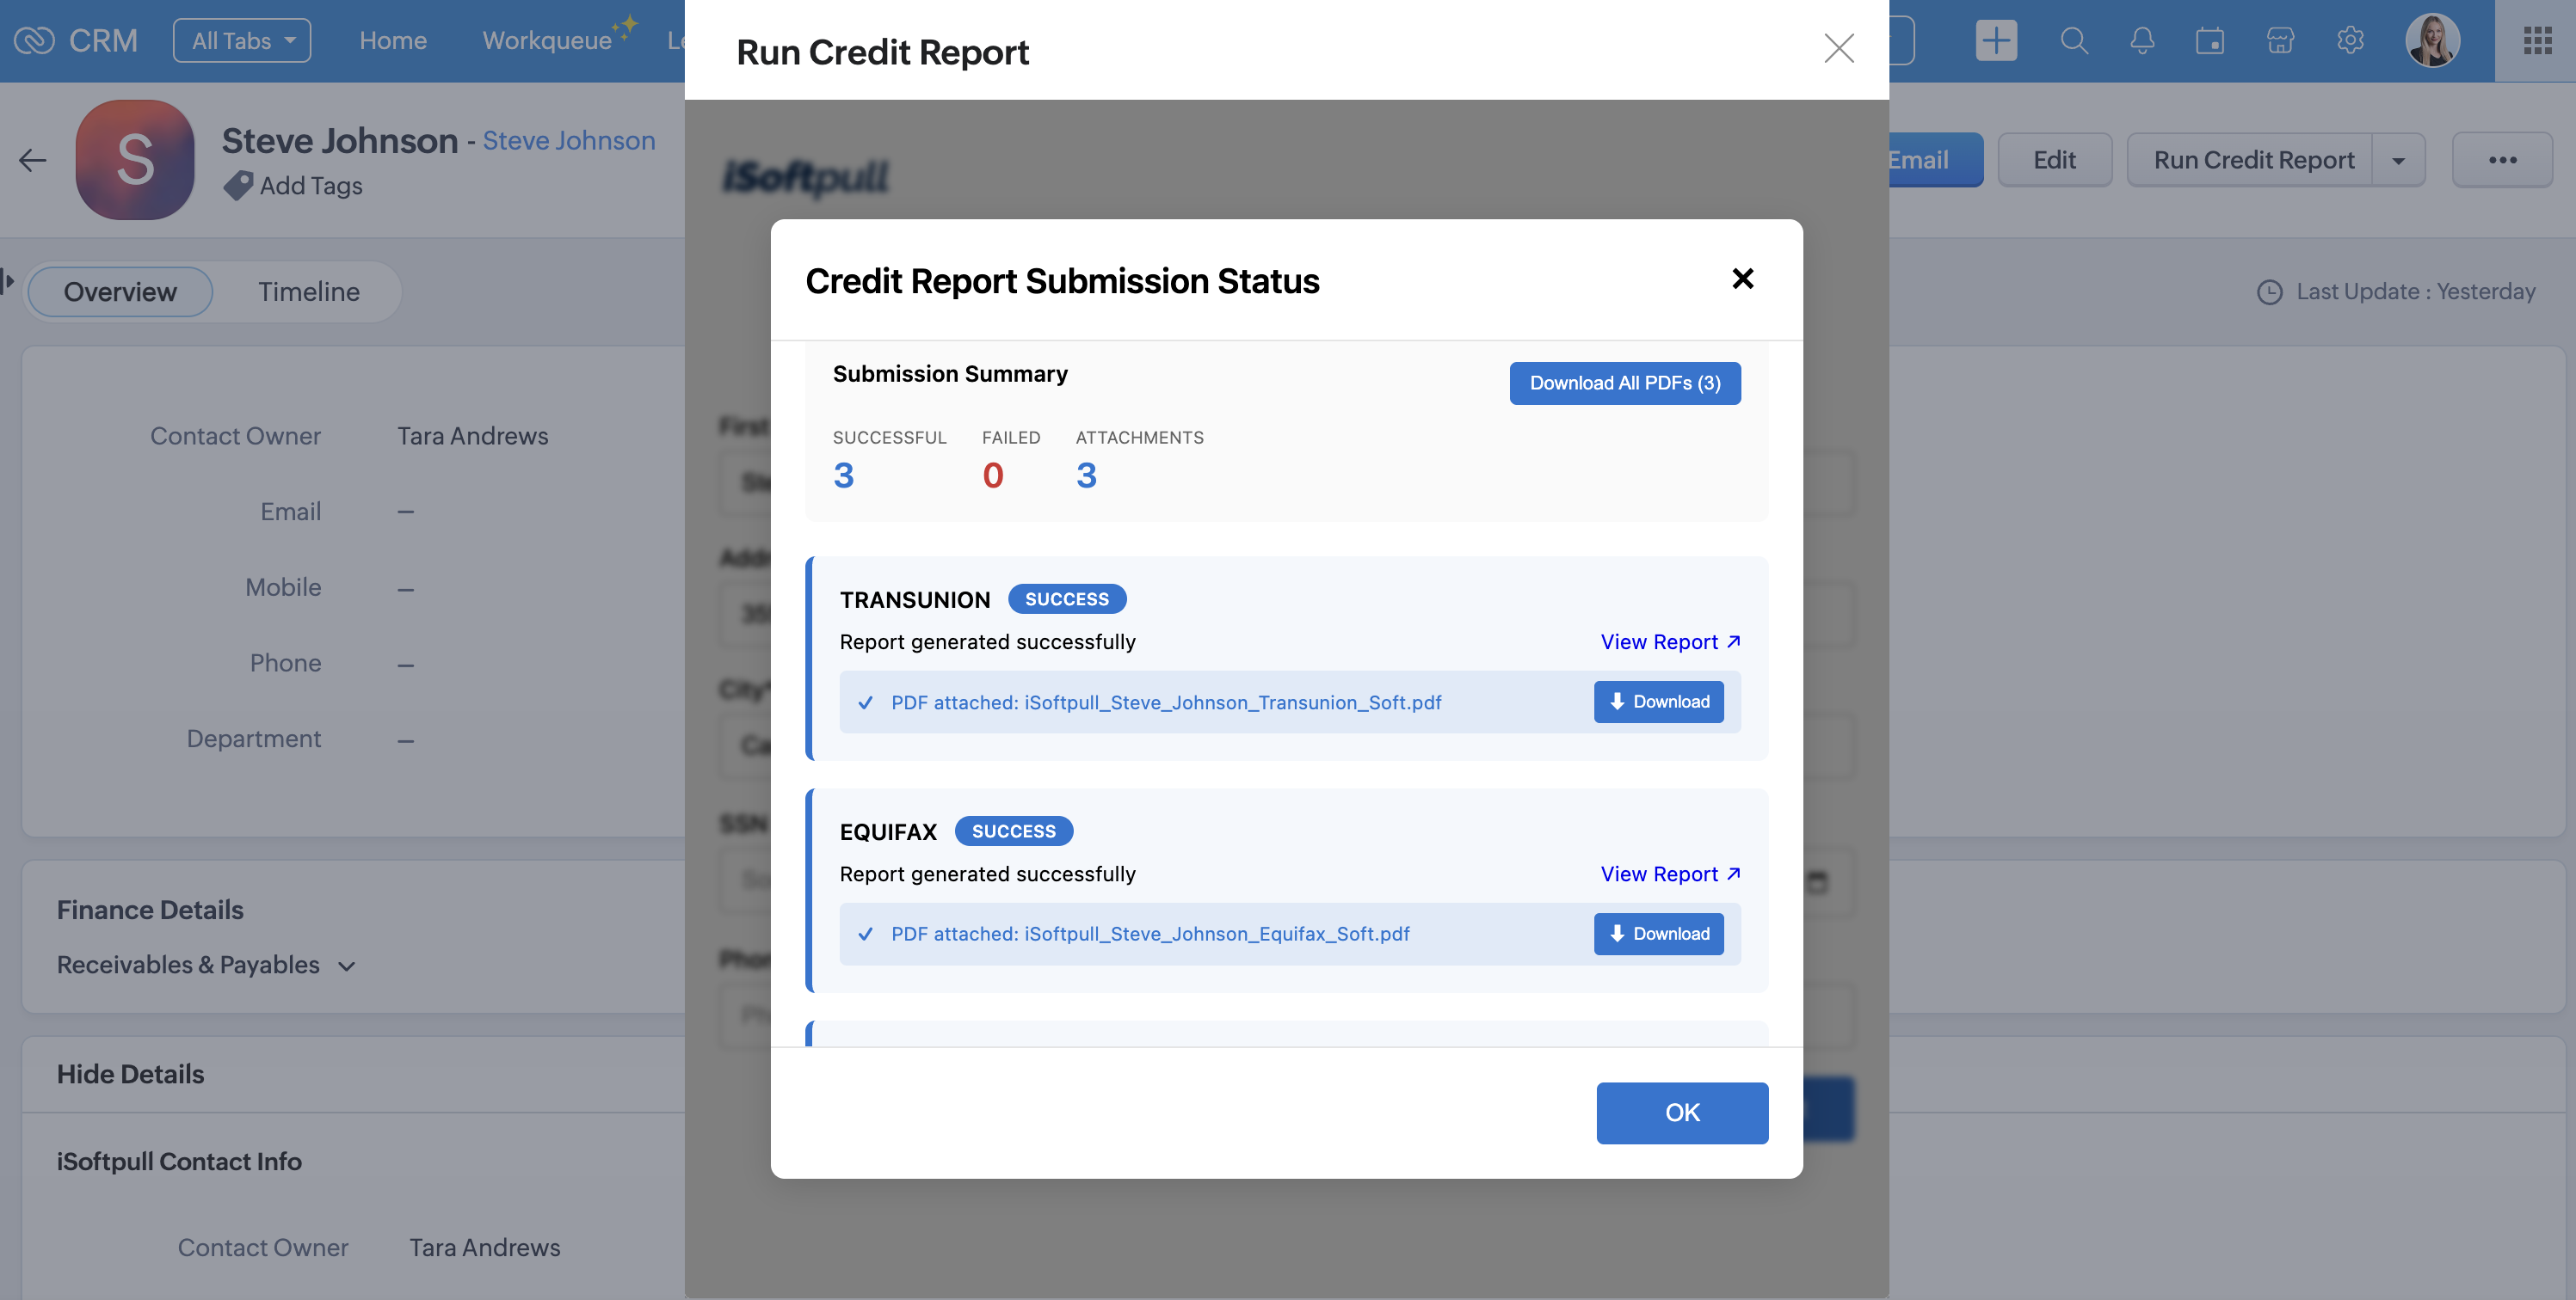Open the Workqueue menu item
Screen dimensions: 2576x1300
[547, 41]
